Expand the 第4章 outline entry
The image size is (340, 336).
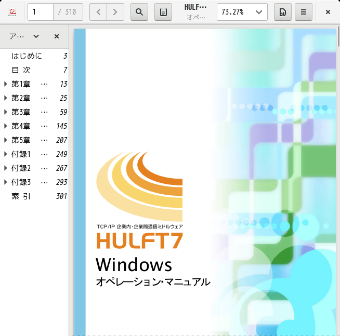pyautogui.click(x=6, y=126)
